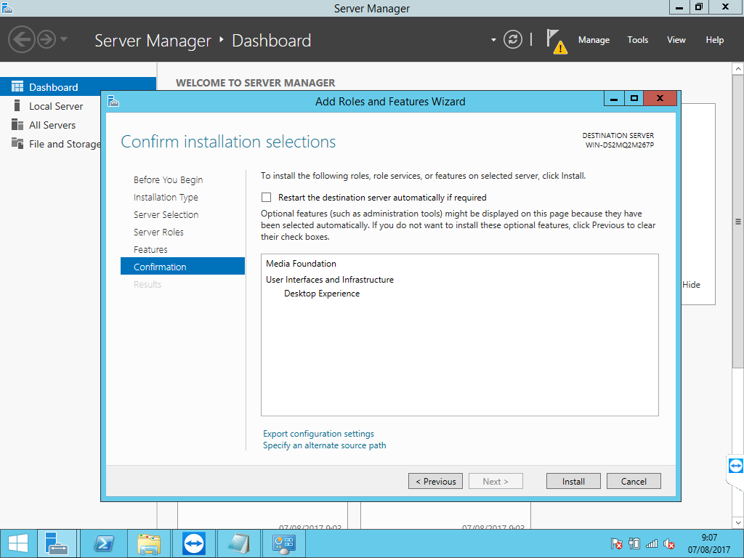Click the Local Server icon in sidebar

17,105
